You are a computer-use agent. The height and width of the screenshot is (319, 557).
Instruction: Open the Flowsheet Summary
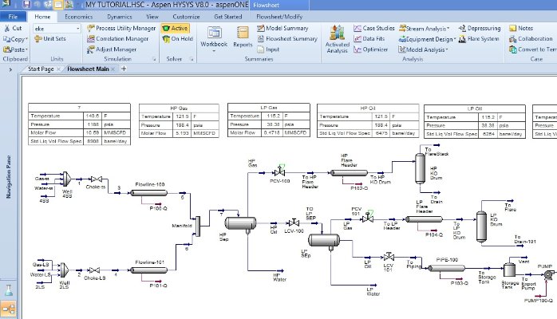coord(287,38)
